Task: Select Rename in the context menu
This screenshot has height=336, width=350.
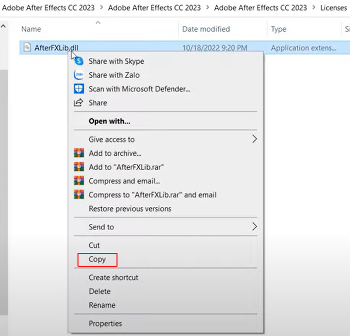Action: click(x=102, y=305)
